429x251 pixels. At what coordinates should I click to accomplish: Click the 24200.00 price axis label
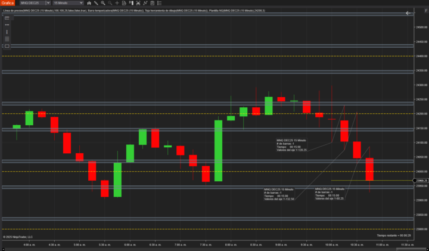tap(421, 114)
